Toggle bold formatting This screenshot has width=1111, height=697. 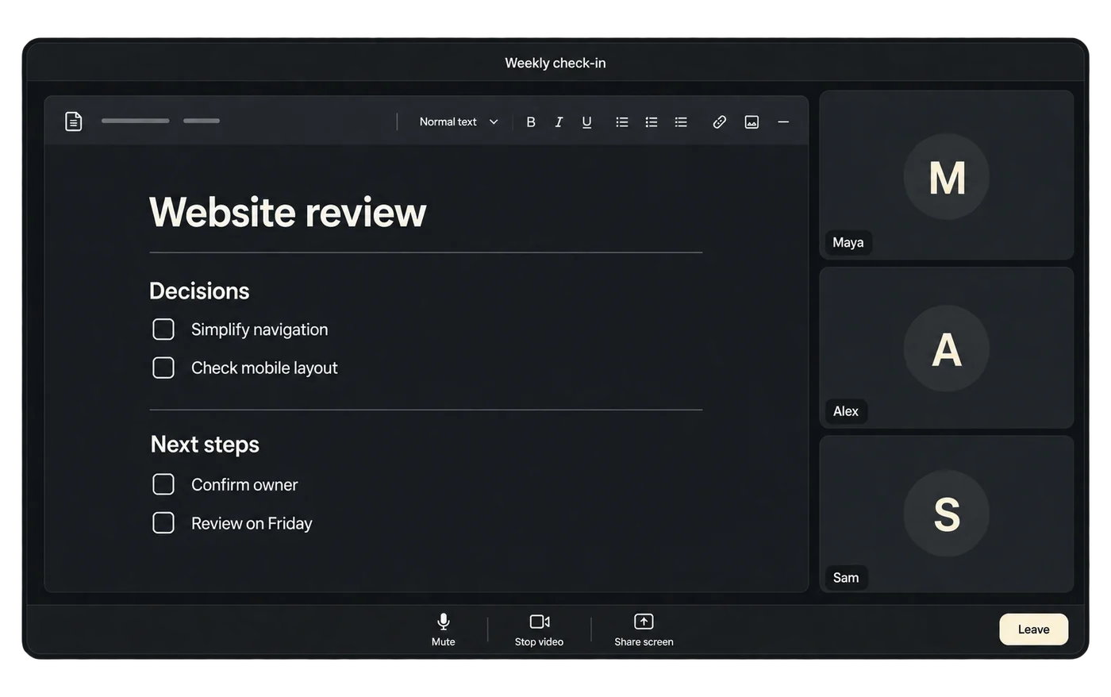coord(531,122)
